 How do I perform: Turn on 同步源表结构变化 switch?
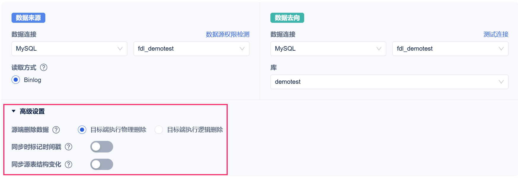click(102, 164)
